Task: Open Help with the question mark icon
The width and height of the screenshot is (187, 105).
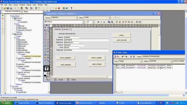Action: 71,8
